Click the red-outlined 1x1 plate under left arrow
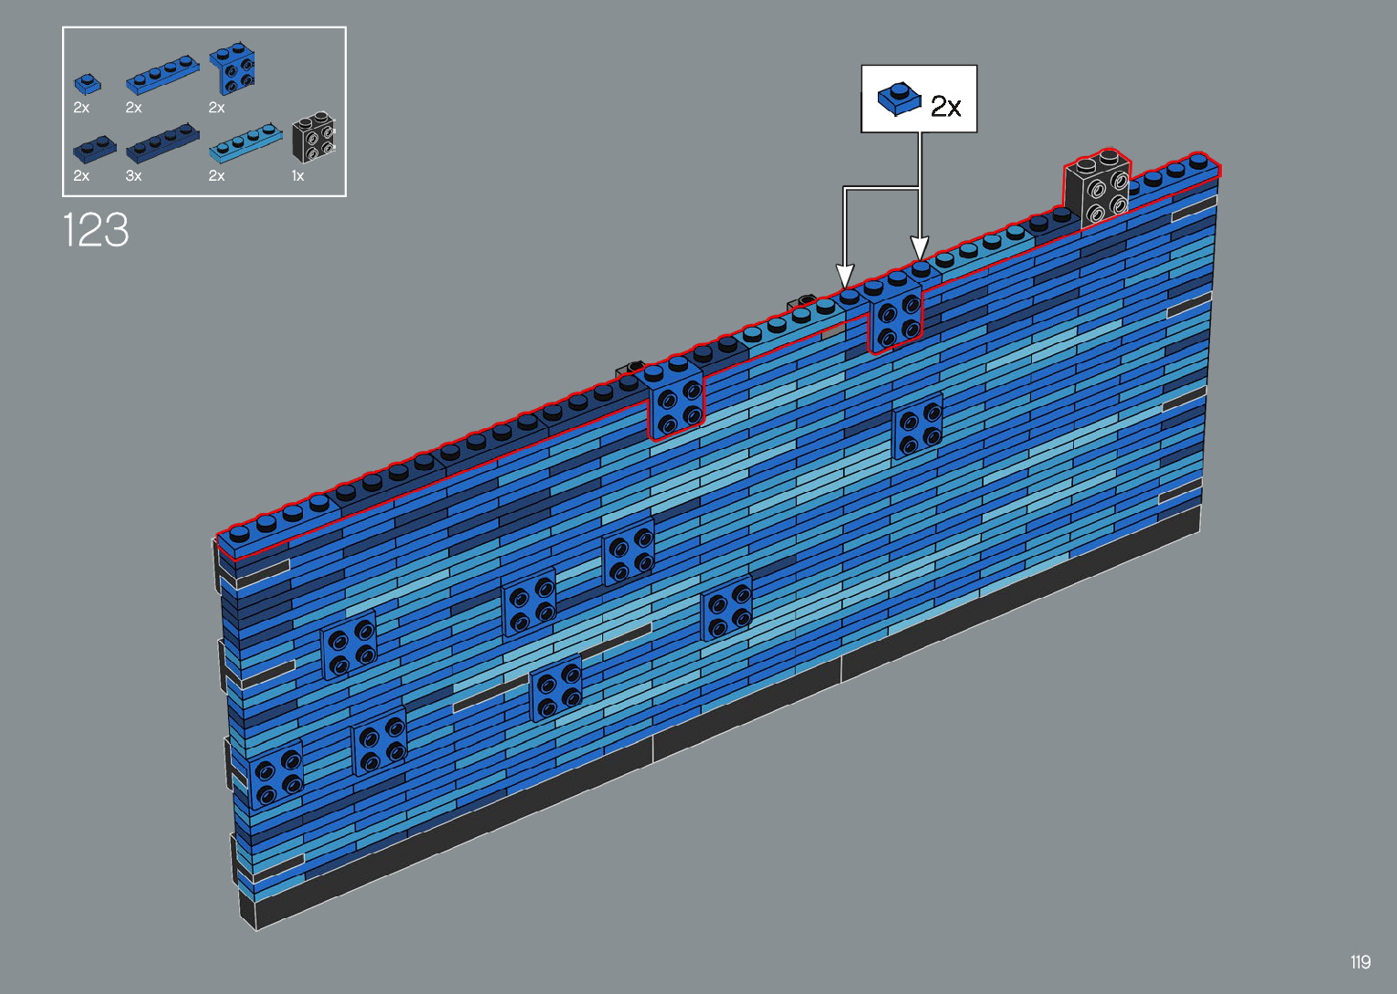1397x994 pixels. tap(850, 298)
